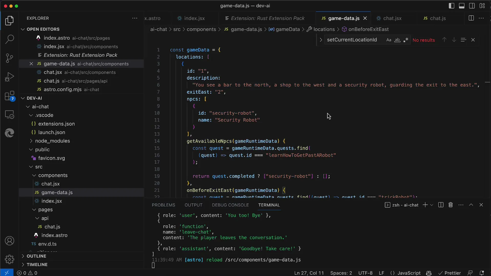Change JavaScript language mode in status bar

[409, 273]
